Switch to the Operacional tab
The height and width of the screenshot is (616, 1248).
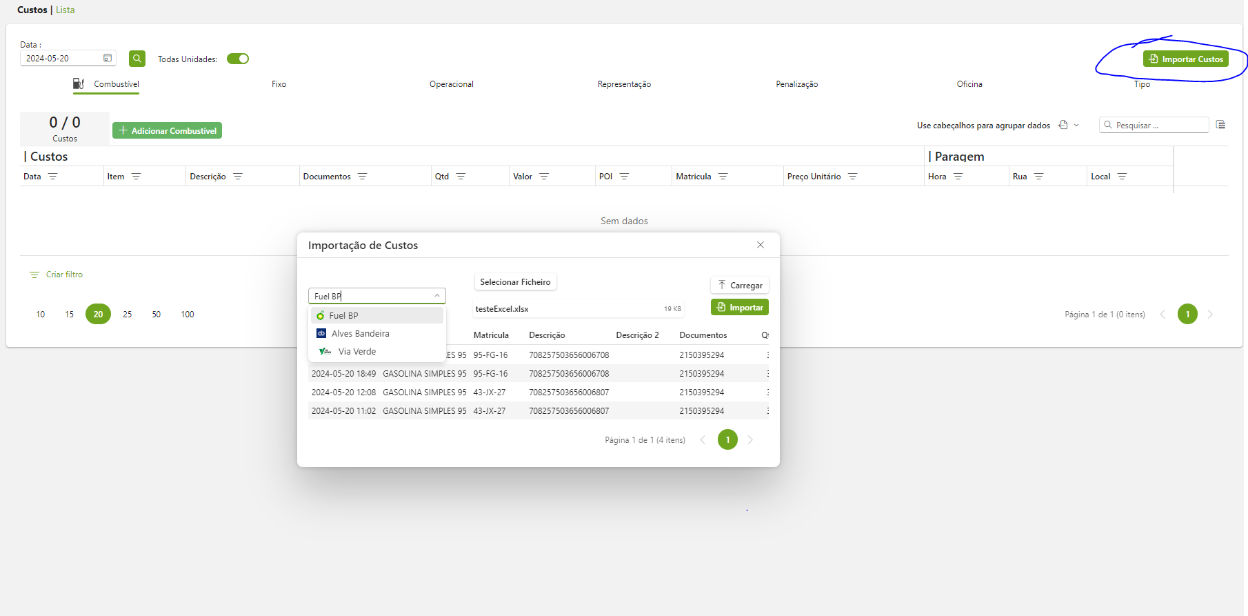(451, 84)
